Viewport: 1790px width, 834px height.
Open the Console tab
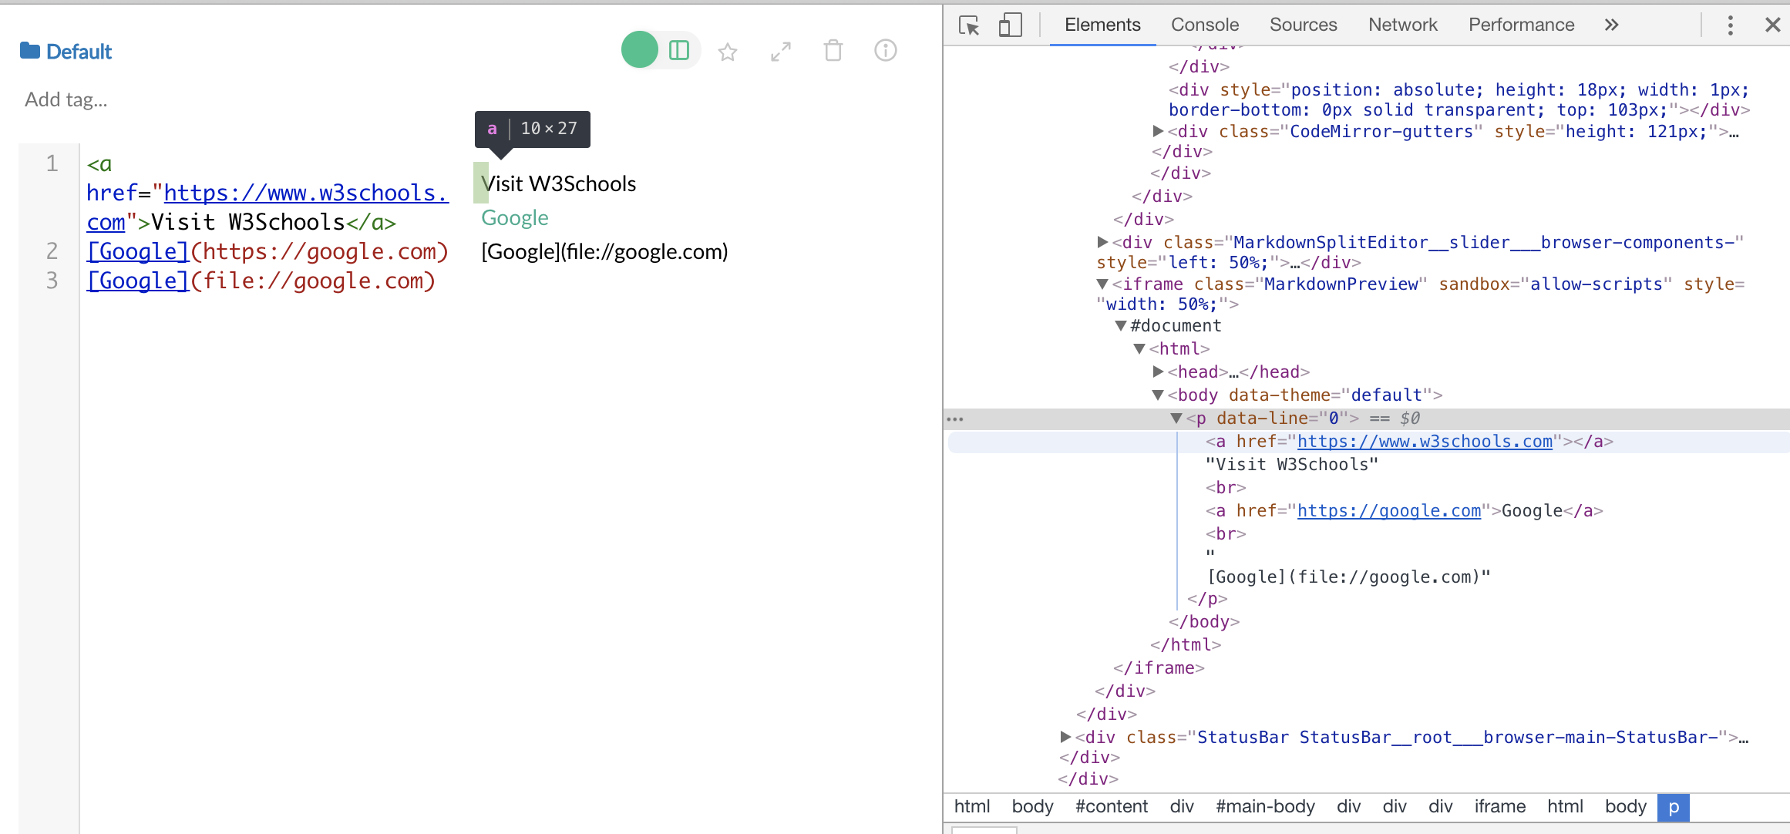click(1204, 25)
